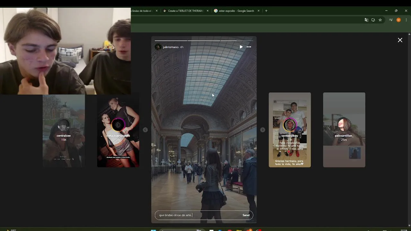The image size is (411, 231).
Task: Click the story reply message field
Action: (x=198, y=215)
